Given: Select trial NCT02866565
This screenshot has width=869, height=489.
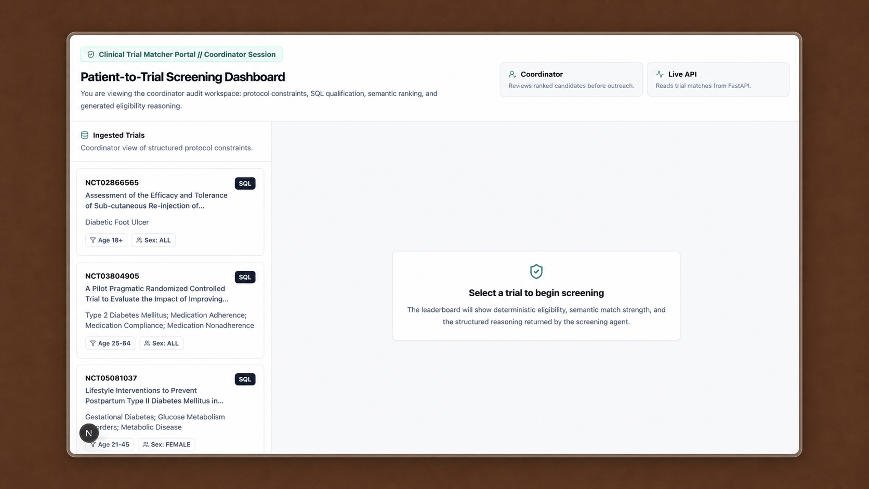Looking at the screenshot, I should pyautogui.click(x=170, y=212).
